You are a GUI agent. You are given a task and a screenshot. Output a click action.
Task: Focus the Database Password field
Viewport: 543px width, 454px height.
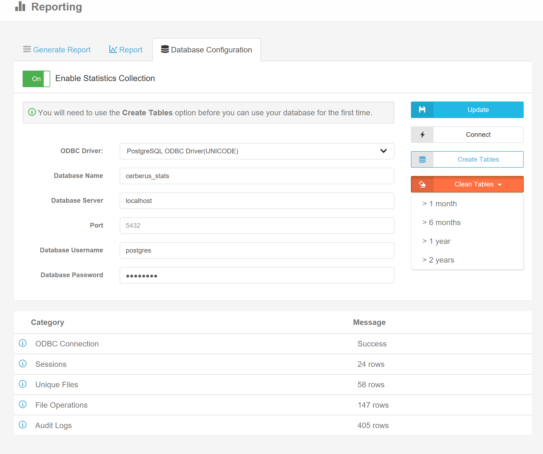coord(257,275)
